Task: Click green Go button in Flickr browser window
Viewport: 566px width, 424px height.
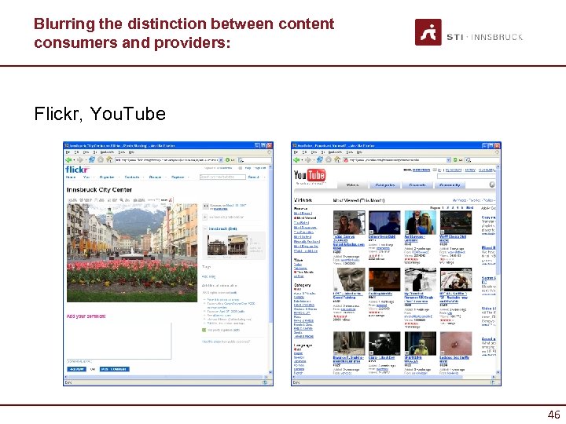Action: 227,159
